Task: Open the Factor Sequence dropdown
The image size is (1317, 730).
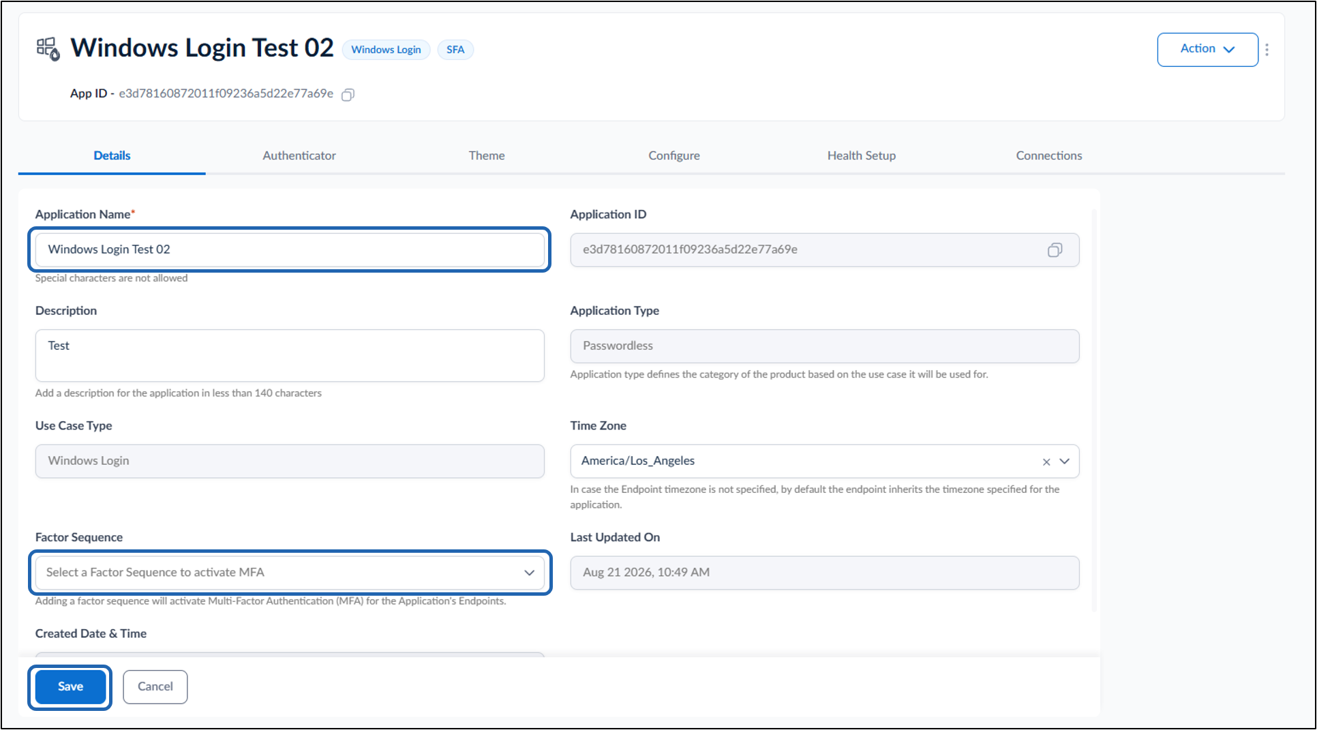Action: (290, 573)
